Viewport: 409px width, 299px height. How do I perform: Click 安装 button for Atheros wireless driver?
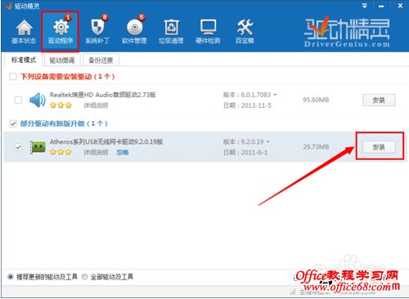379,147
